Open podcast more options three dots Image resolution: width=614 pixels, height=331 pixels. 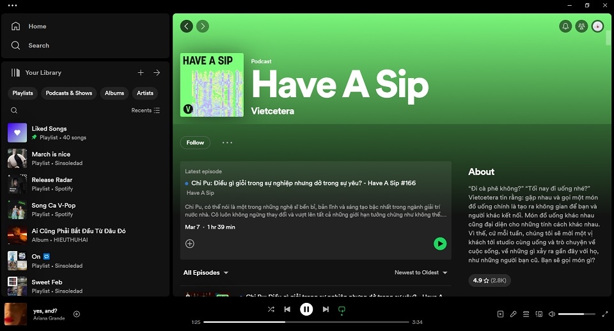pyautogui.click(x=227, y=142)
